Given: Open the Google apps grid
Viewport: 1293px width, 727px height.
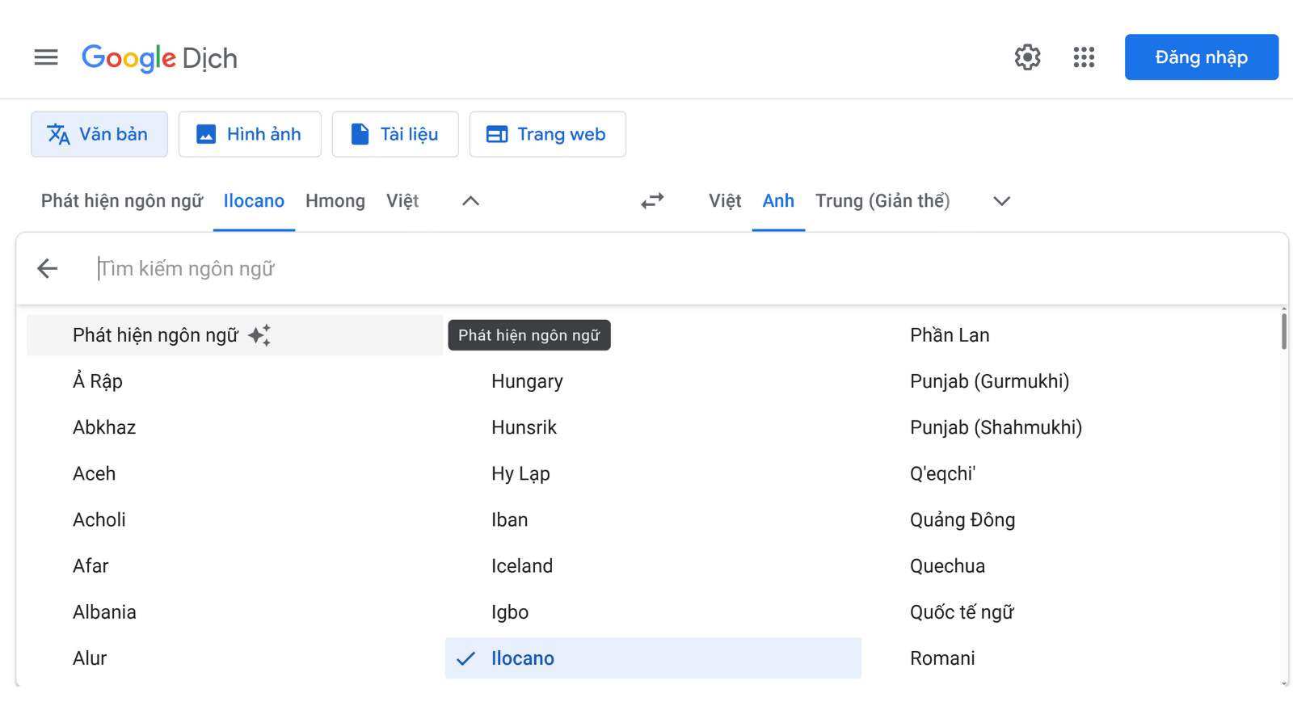Looking at the screenshot, I should [x=1084, y=57].
